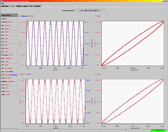
Task: Open the Ergebnis tab
Action: 37,6
